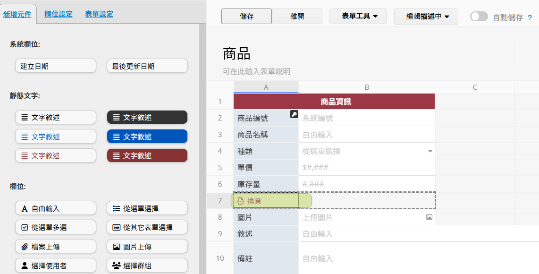Select the dark red 文字敘述 style element

point(147,155)
